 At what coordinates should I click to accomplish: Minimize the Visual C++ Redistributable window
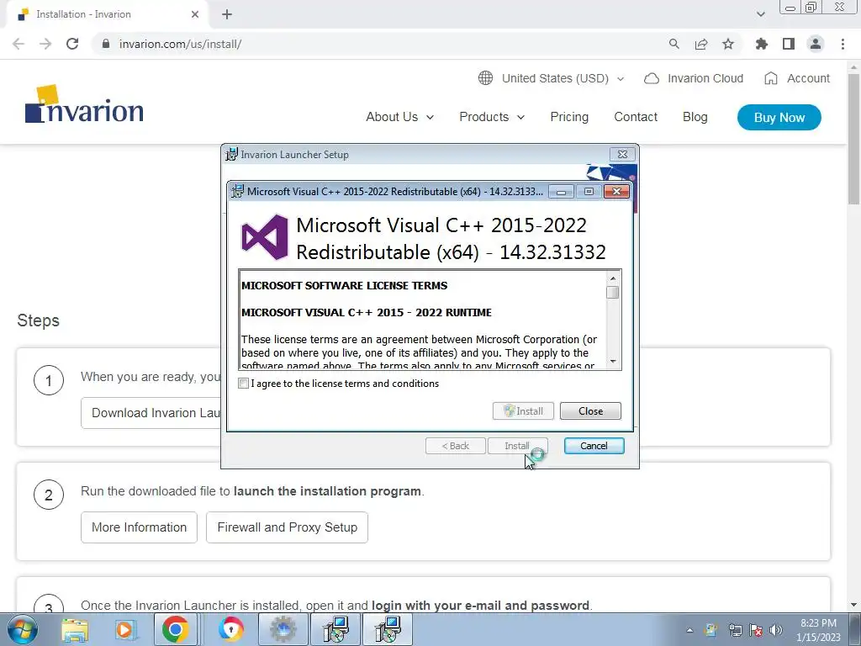pyautogui.click(x=561, y=192)
